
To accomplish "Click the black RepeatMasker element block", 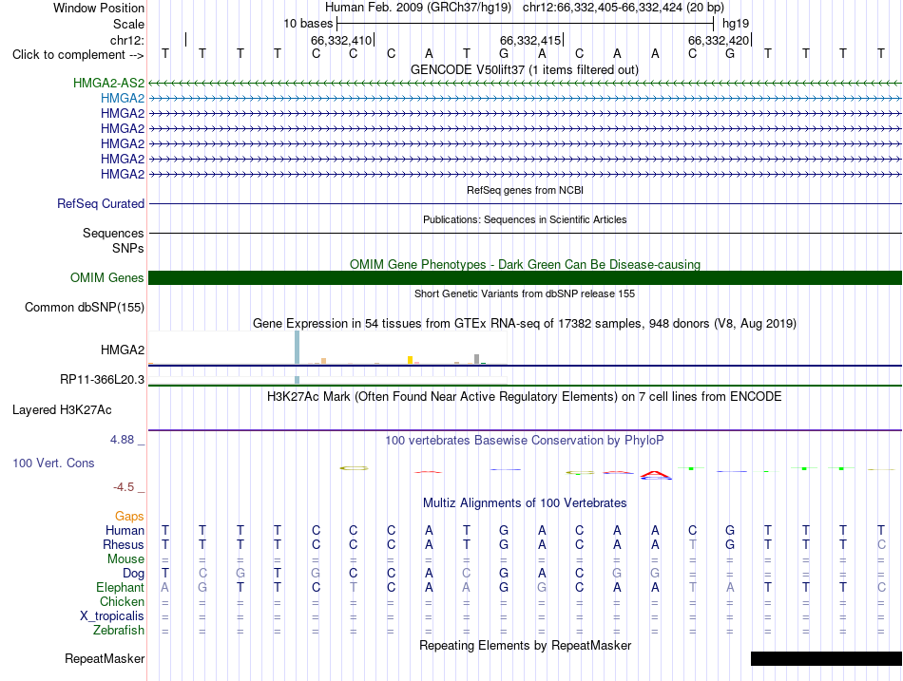I will [826, 658].
